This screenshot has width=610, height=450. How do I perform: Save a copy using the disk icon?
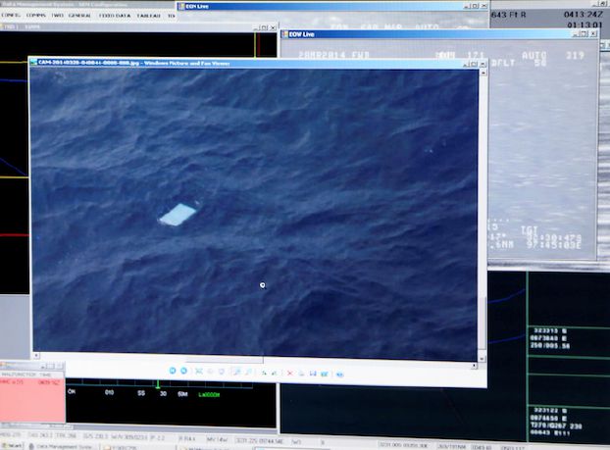pyautogui.click(x=313, y=373)
